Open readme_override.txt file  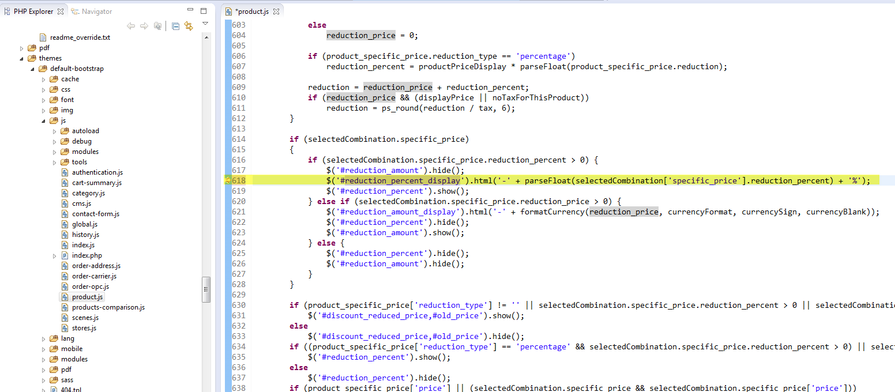80,37
